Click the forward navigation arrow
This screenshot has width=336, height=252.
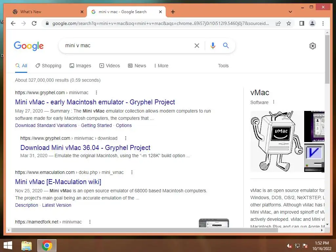click(x=24, y=23)
